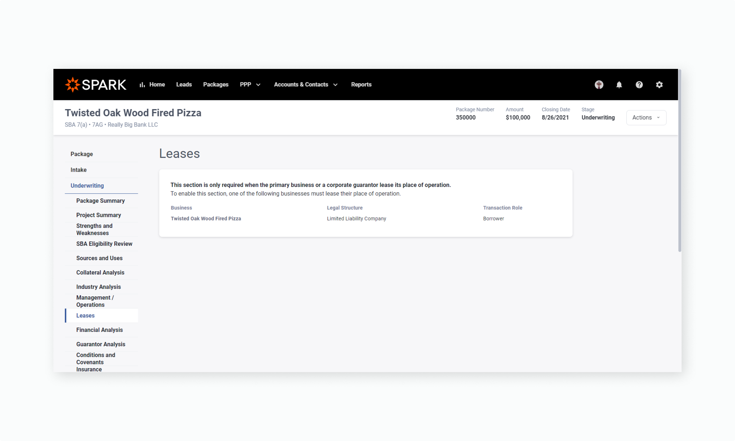
Task: Open Sources and Uses section
Action: click(x=101, y=258)
